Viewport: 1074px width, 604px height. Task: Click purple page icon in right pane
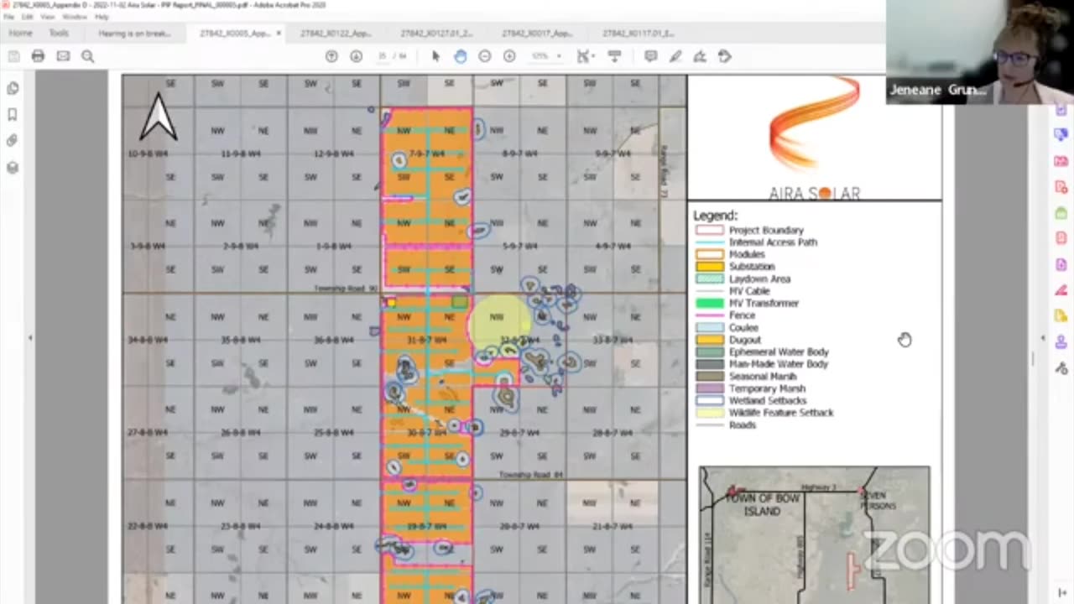pyautogui.click(x=1061, y=264)
